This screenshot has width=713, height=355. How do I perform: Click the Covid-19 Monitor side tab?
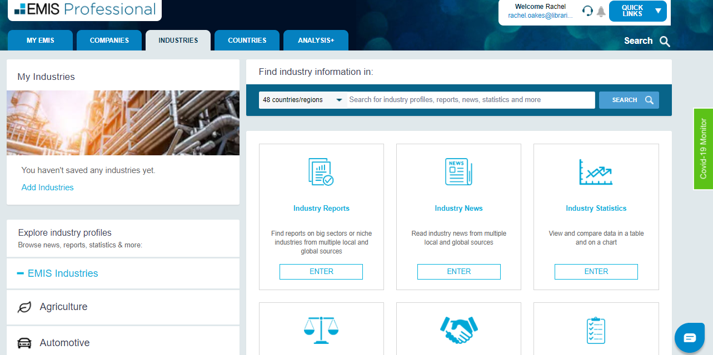[x=703, y=149]
